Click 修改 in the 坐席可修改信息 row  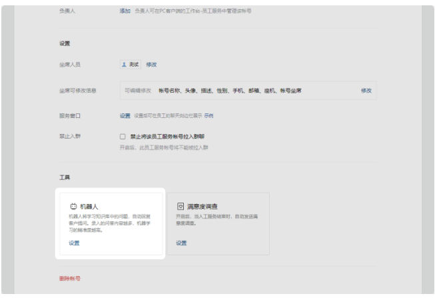coord(365,90)
